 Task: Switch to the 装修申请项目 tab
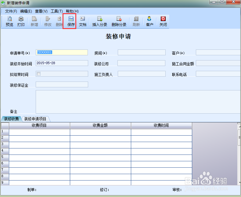35,119
